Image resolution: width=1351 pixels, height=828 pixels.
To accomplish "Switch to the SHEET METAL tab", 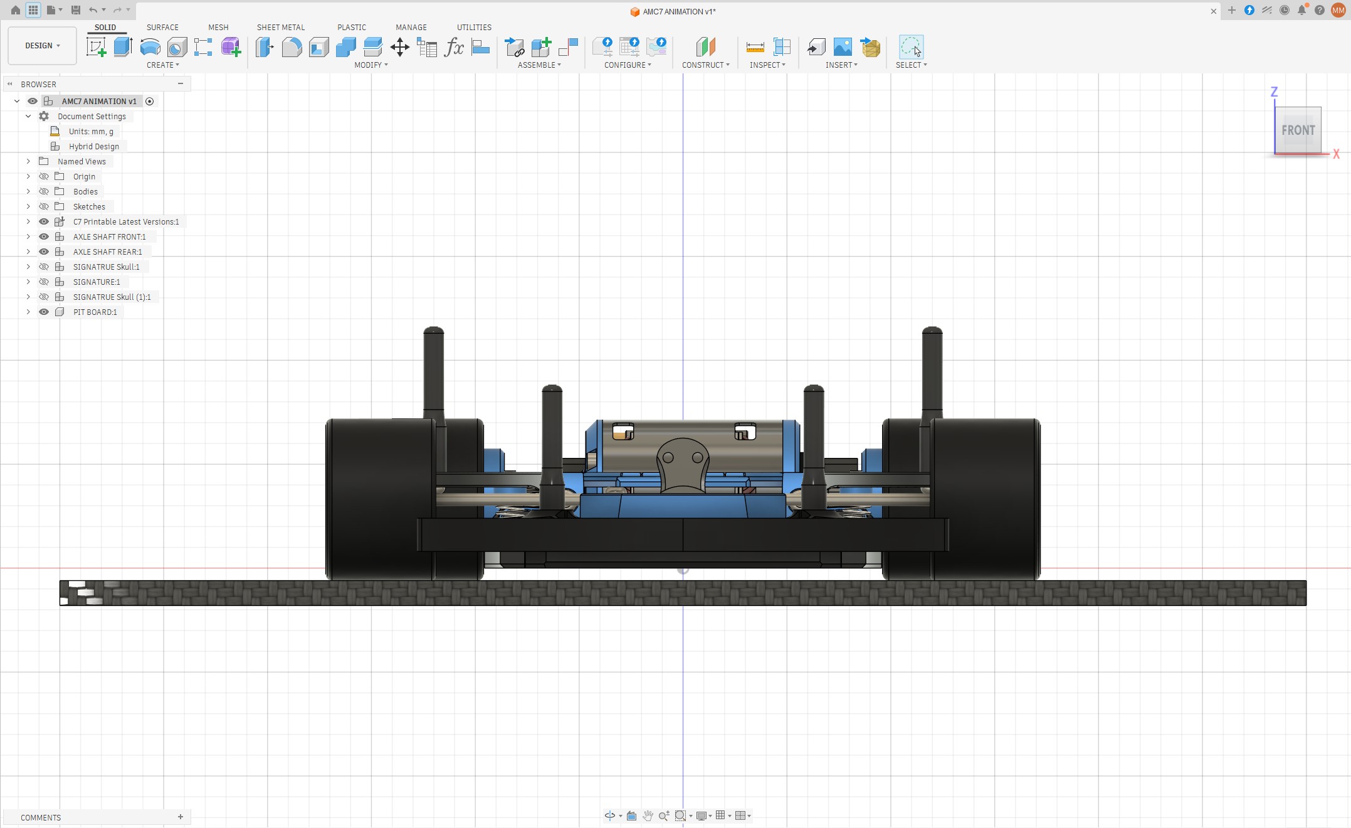I will pyautogui.click(x=281, y=27).
